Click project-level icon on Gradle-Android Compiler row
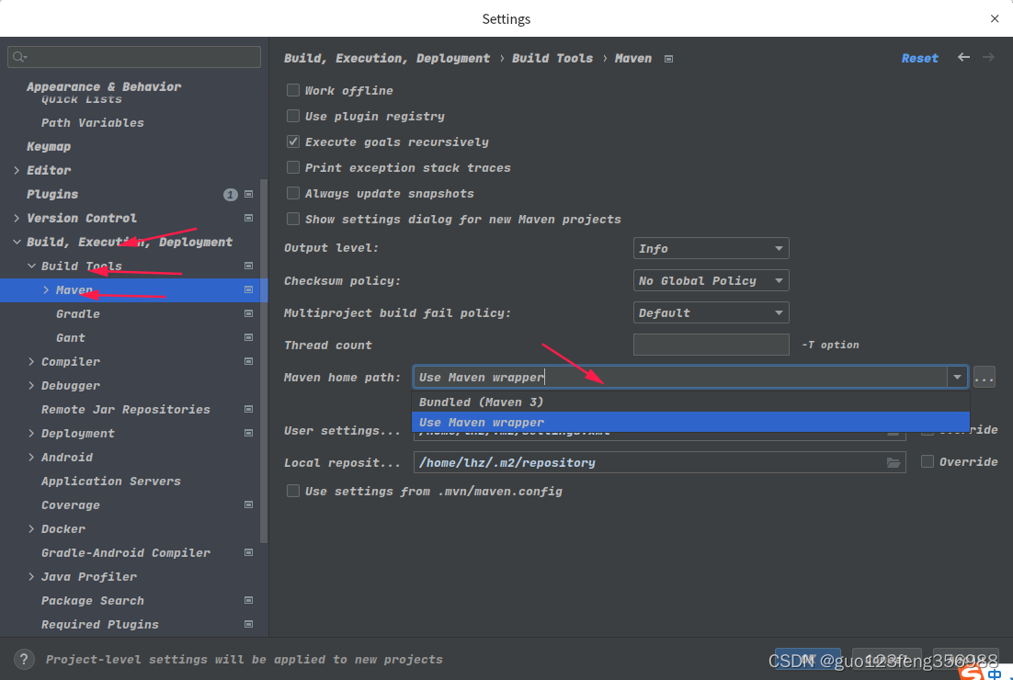This screenshot has height=680, width=1013. click(x=248, y=552)
